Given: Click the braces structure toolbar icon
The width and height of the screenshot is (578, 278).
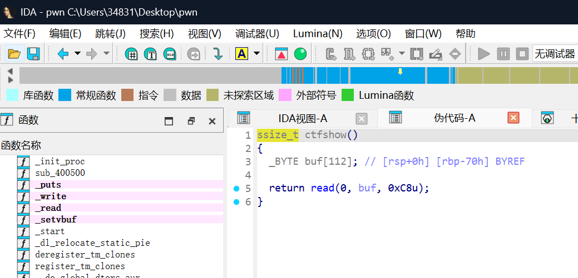Looking at the screenshot, I should (x=368, y=54).
